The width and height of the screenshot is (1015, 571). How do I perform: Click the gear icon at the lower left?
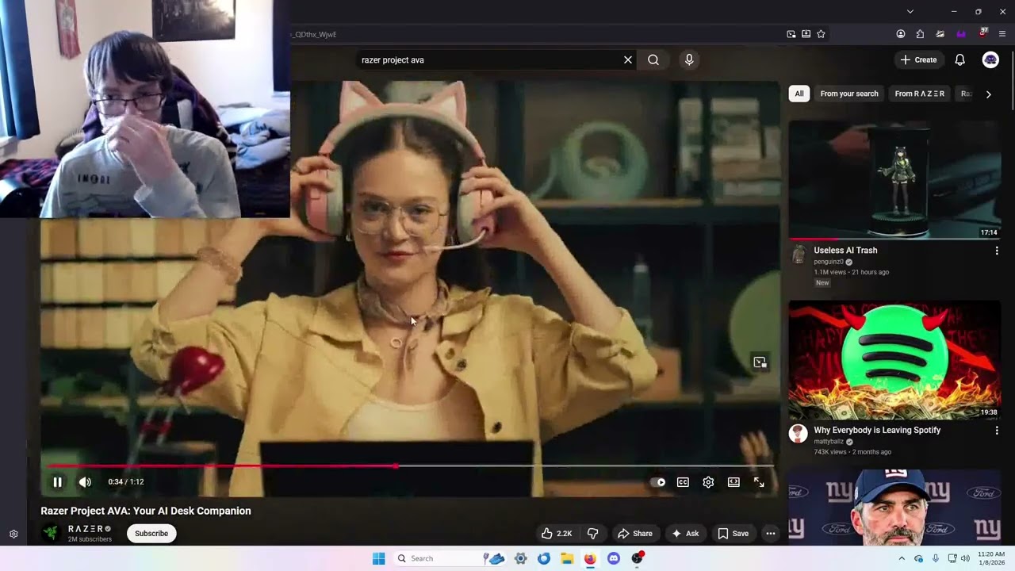(13, 535)
